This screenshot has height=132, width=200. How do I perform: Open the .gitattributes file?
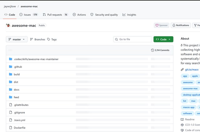[x=21, y=105]
